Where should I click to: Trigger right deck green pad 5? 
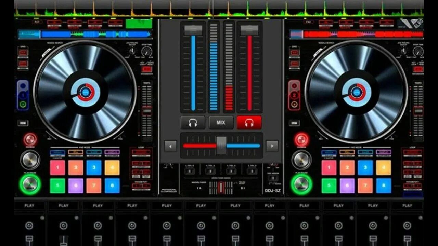click(x=329, y=186)
